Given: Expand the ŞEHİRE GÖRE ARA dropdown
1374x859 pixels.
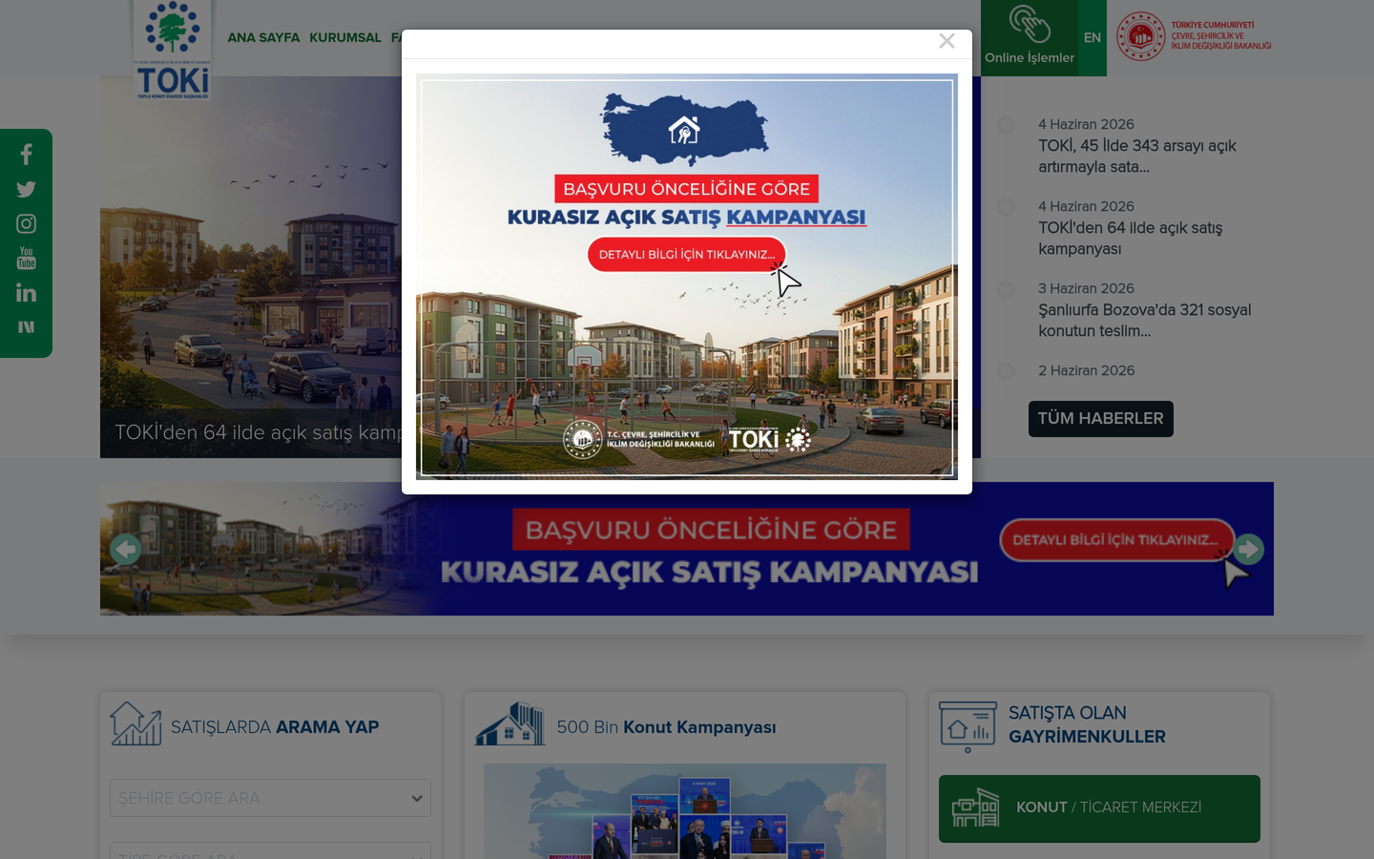Looking at the screenshot, I should [x=270, y=798].
